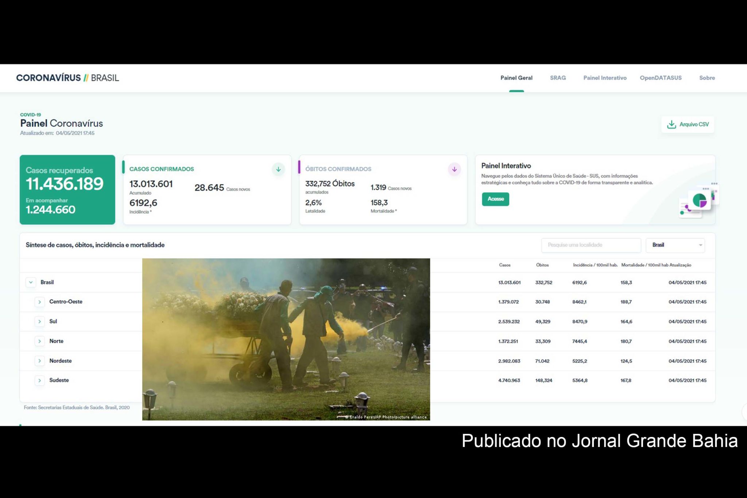
Task: Select the Casos recuperados green card
Action: (67, 188)
